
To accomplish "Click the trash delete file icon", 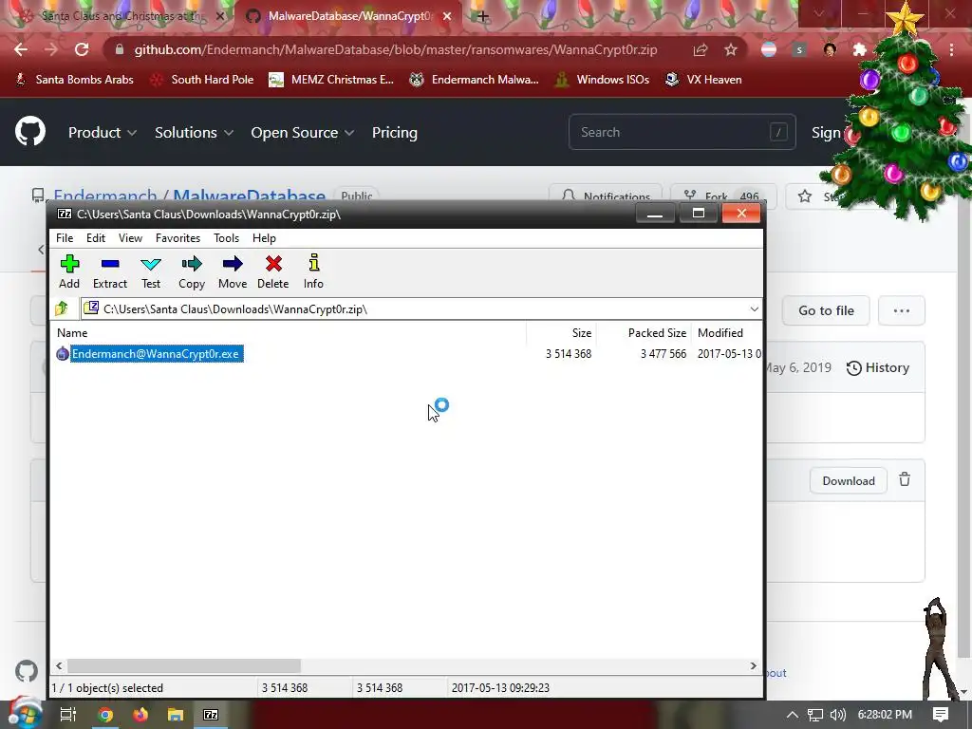I will 905,479.
